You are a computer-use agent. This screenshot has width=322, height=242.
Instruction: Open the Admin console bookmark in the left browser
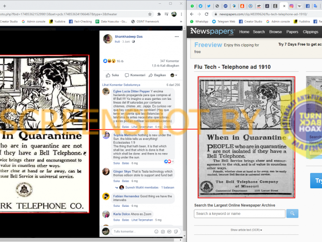(33, 21)
